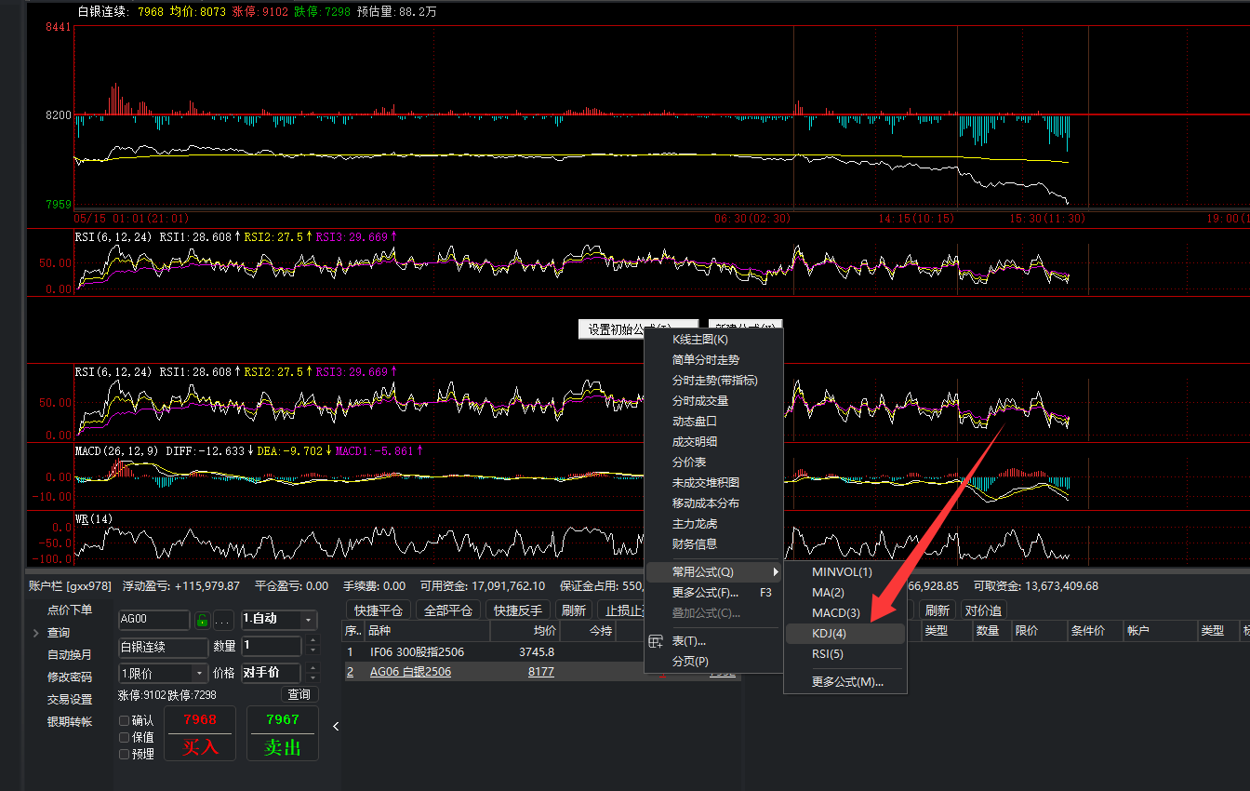The image size is (1250, 791).
Task: Choose 分时走势(带指标) menu entry
Action: pos(714,381)
